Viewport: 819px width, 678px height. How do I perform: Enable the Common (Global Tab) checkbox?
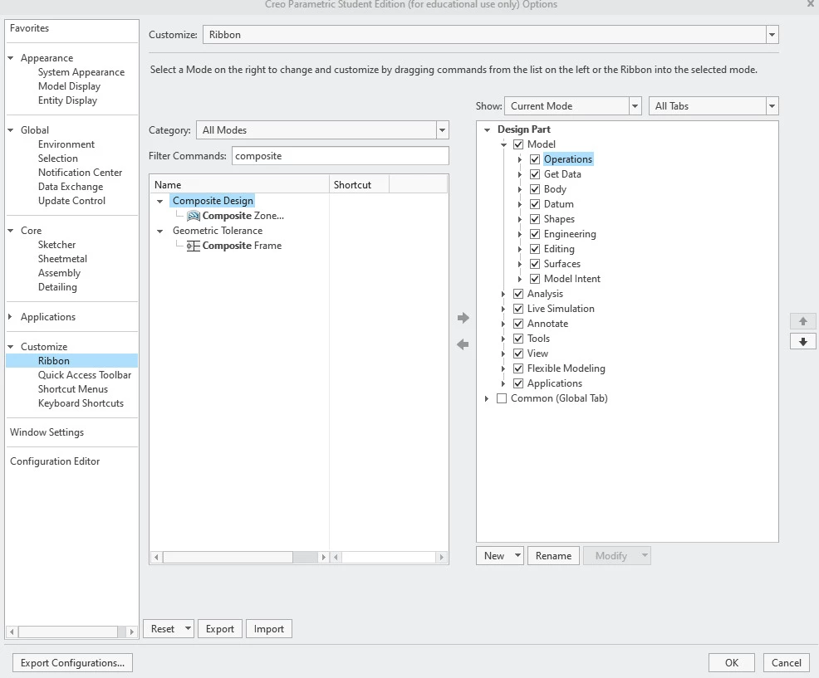[x=502, y=398]
